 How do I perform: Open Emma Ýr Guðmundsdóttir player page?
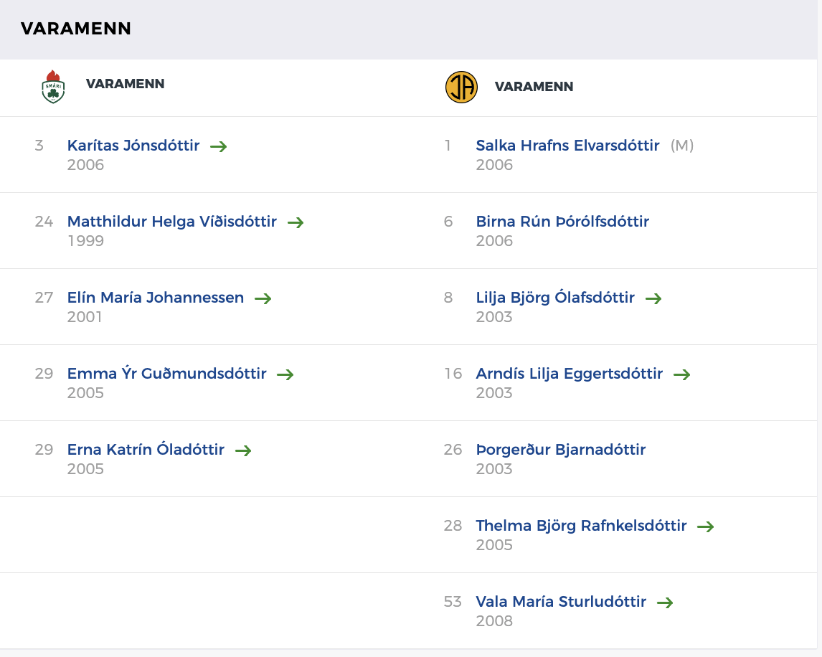point(167,374)
